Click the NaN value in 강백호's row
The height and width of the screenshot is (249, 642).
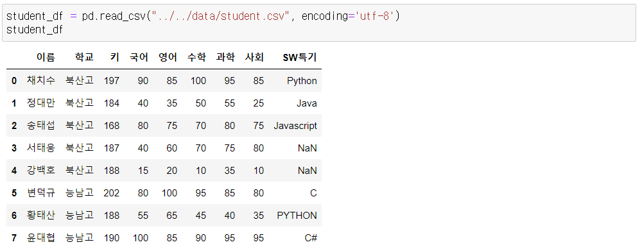coord(308,170)
